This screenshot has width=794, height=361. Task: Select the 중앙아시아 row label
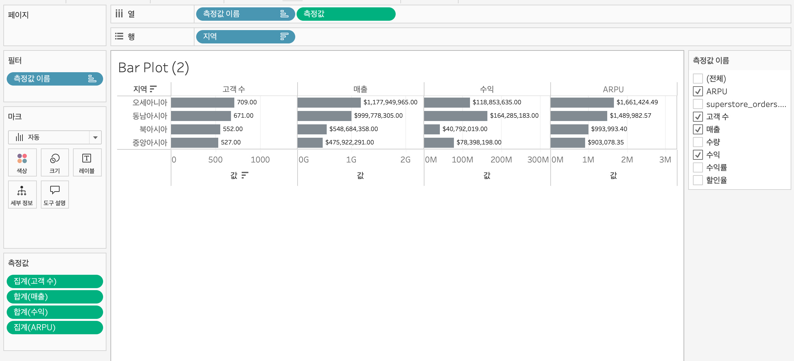(150, 142)
